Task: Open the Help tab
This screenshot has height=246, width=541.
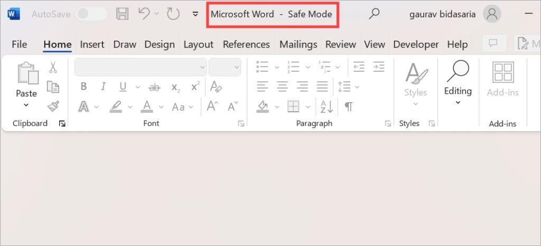Action: [x=458, y=44]
